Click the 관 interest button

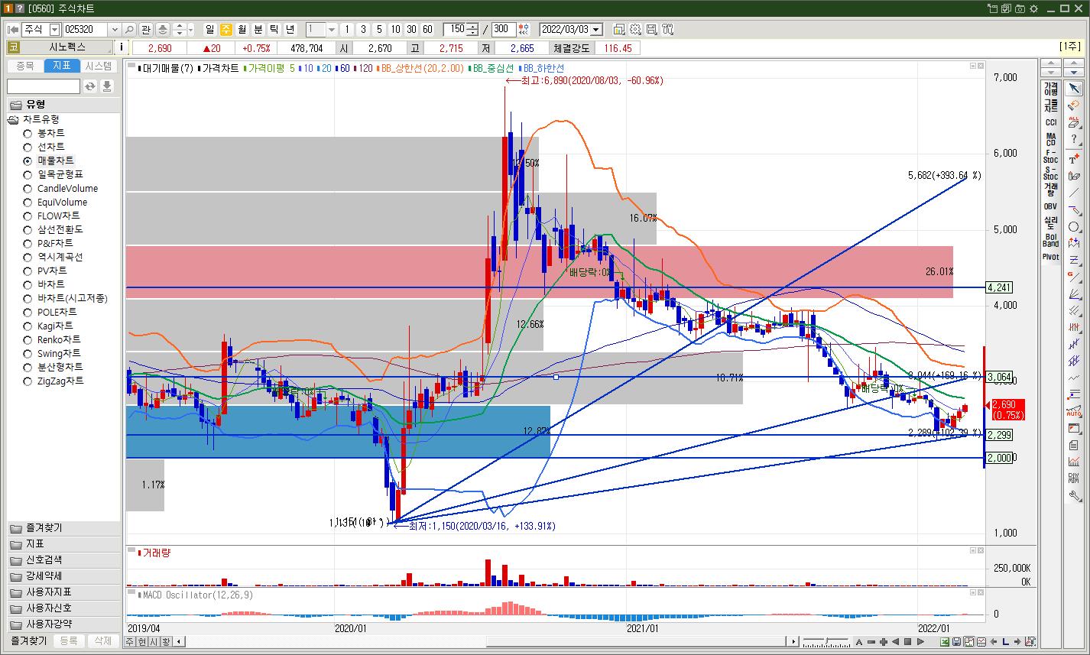[145, 29]
